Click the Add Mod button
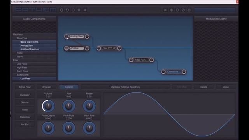Screen dimensions: 249x140 [182, 87]
